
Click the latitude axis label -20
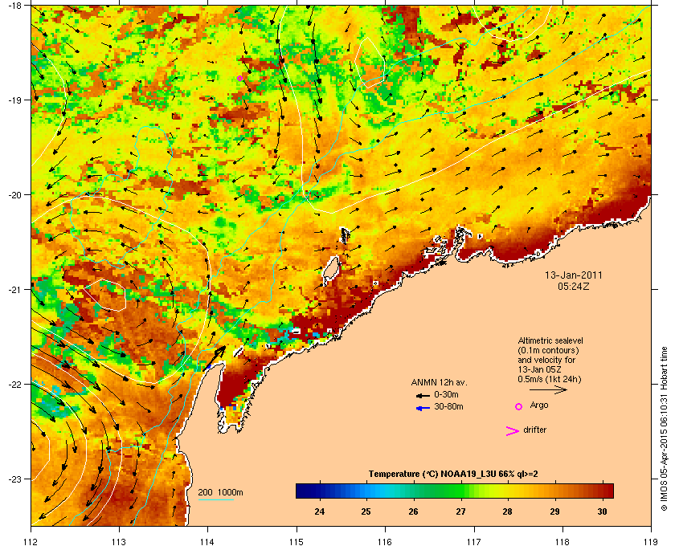pyautogui.click(x=15, y=195)
